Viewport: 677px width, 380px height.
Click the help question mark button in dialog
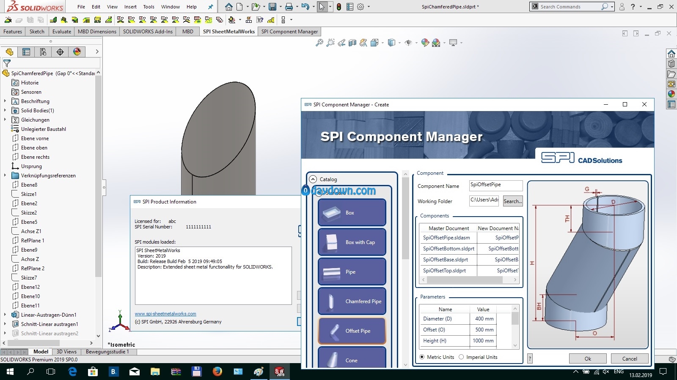click(530, 358)
